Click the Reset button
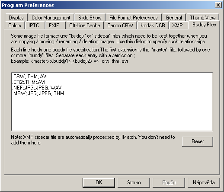This screenshot has width=224, height=192. click(198, 141)
